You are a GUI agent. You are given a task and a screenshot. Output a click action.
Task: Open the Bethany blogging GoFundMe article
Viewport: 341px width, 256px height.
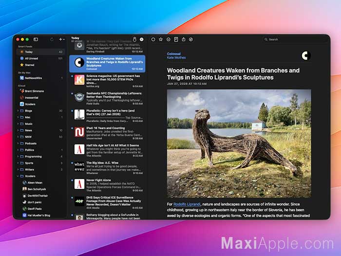(108, 216)
